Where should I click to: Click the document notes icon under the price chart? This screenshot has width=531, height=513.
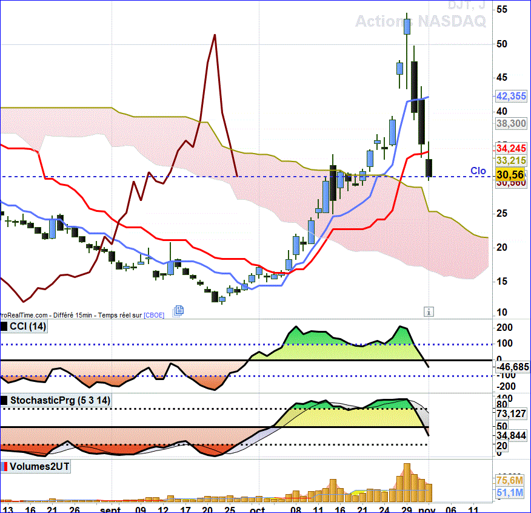(178, 311)
